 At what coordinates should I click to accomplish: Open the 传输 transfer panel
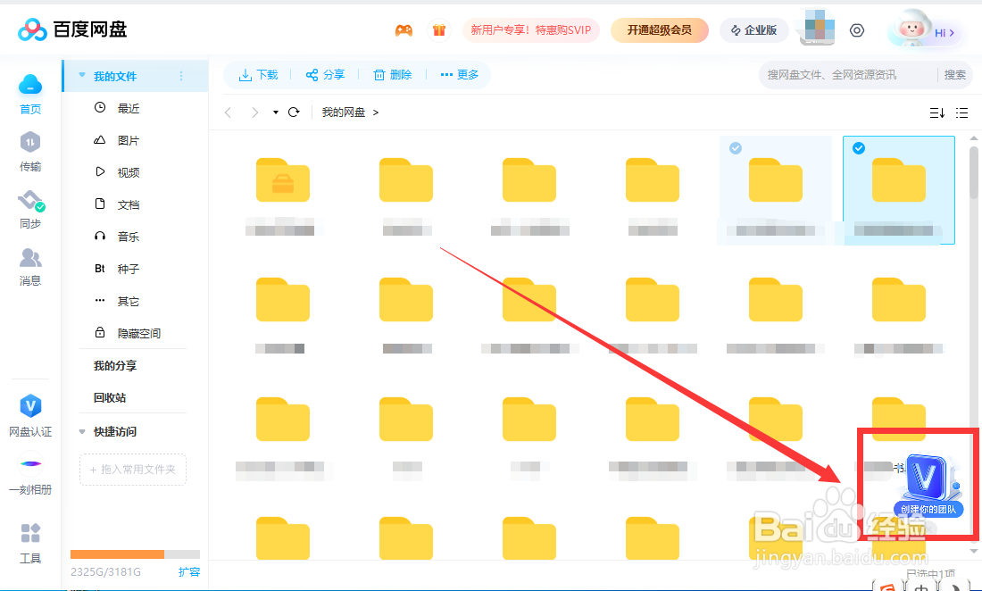[x=29, y=154]
